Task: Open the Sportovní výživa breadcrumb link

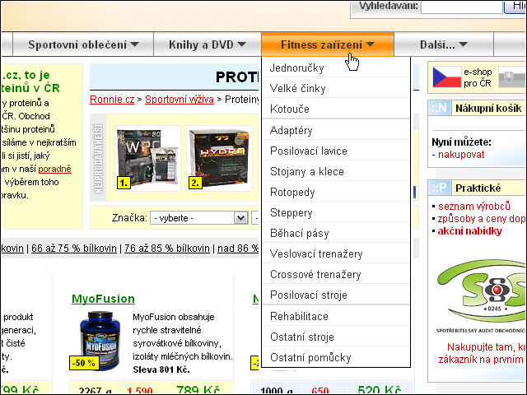Action: coord(180,99)
